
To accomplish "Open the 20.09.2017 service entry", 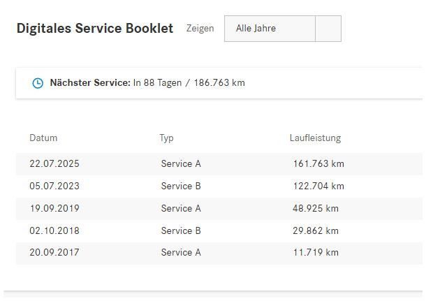I will click(219, 253).
